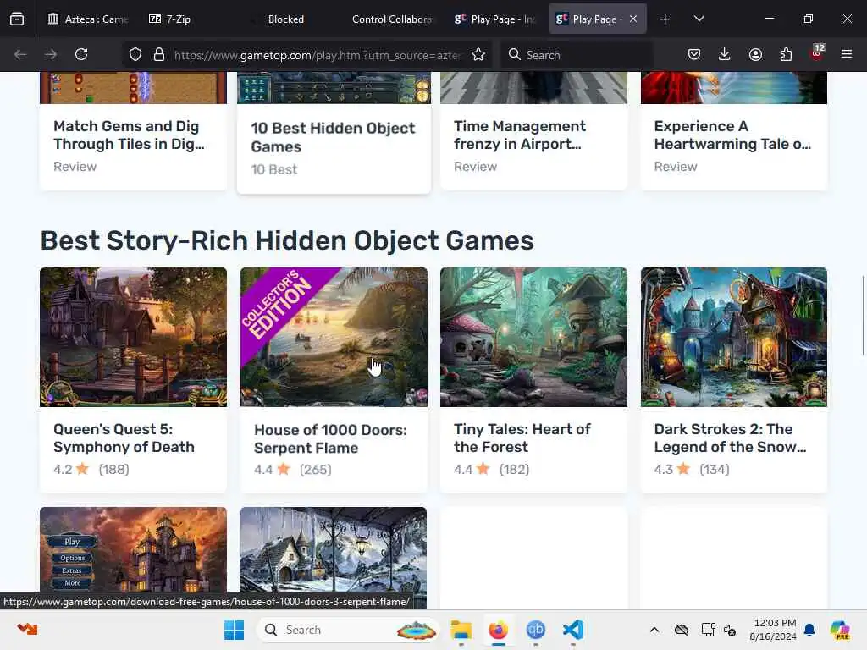Open Visual Studio Code from taskbar

[x=573, y=630]
